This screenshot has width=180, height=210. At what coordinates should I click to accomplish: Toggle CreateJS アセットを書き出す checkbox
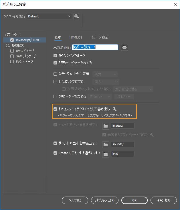click(55, 153)
